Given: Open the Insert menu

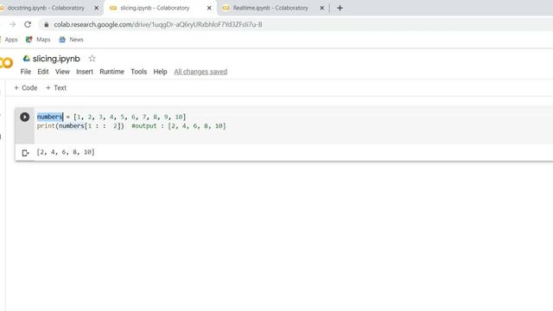Looking at the screenshot, I should tap(85, 72).
